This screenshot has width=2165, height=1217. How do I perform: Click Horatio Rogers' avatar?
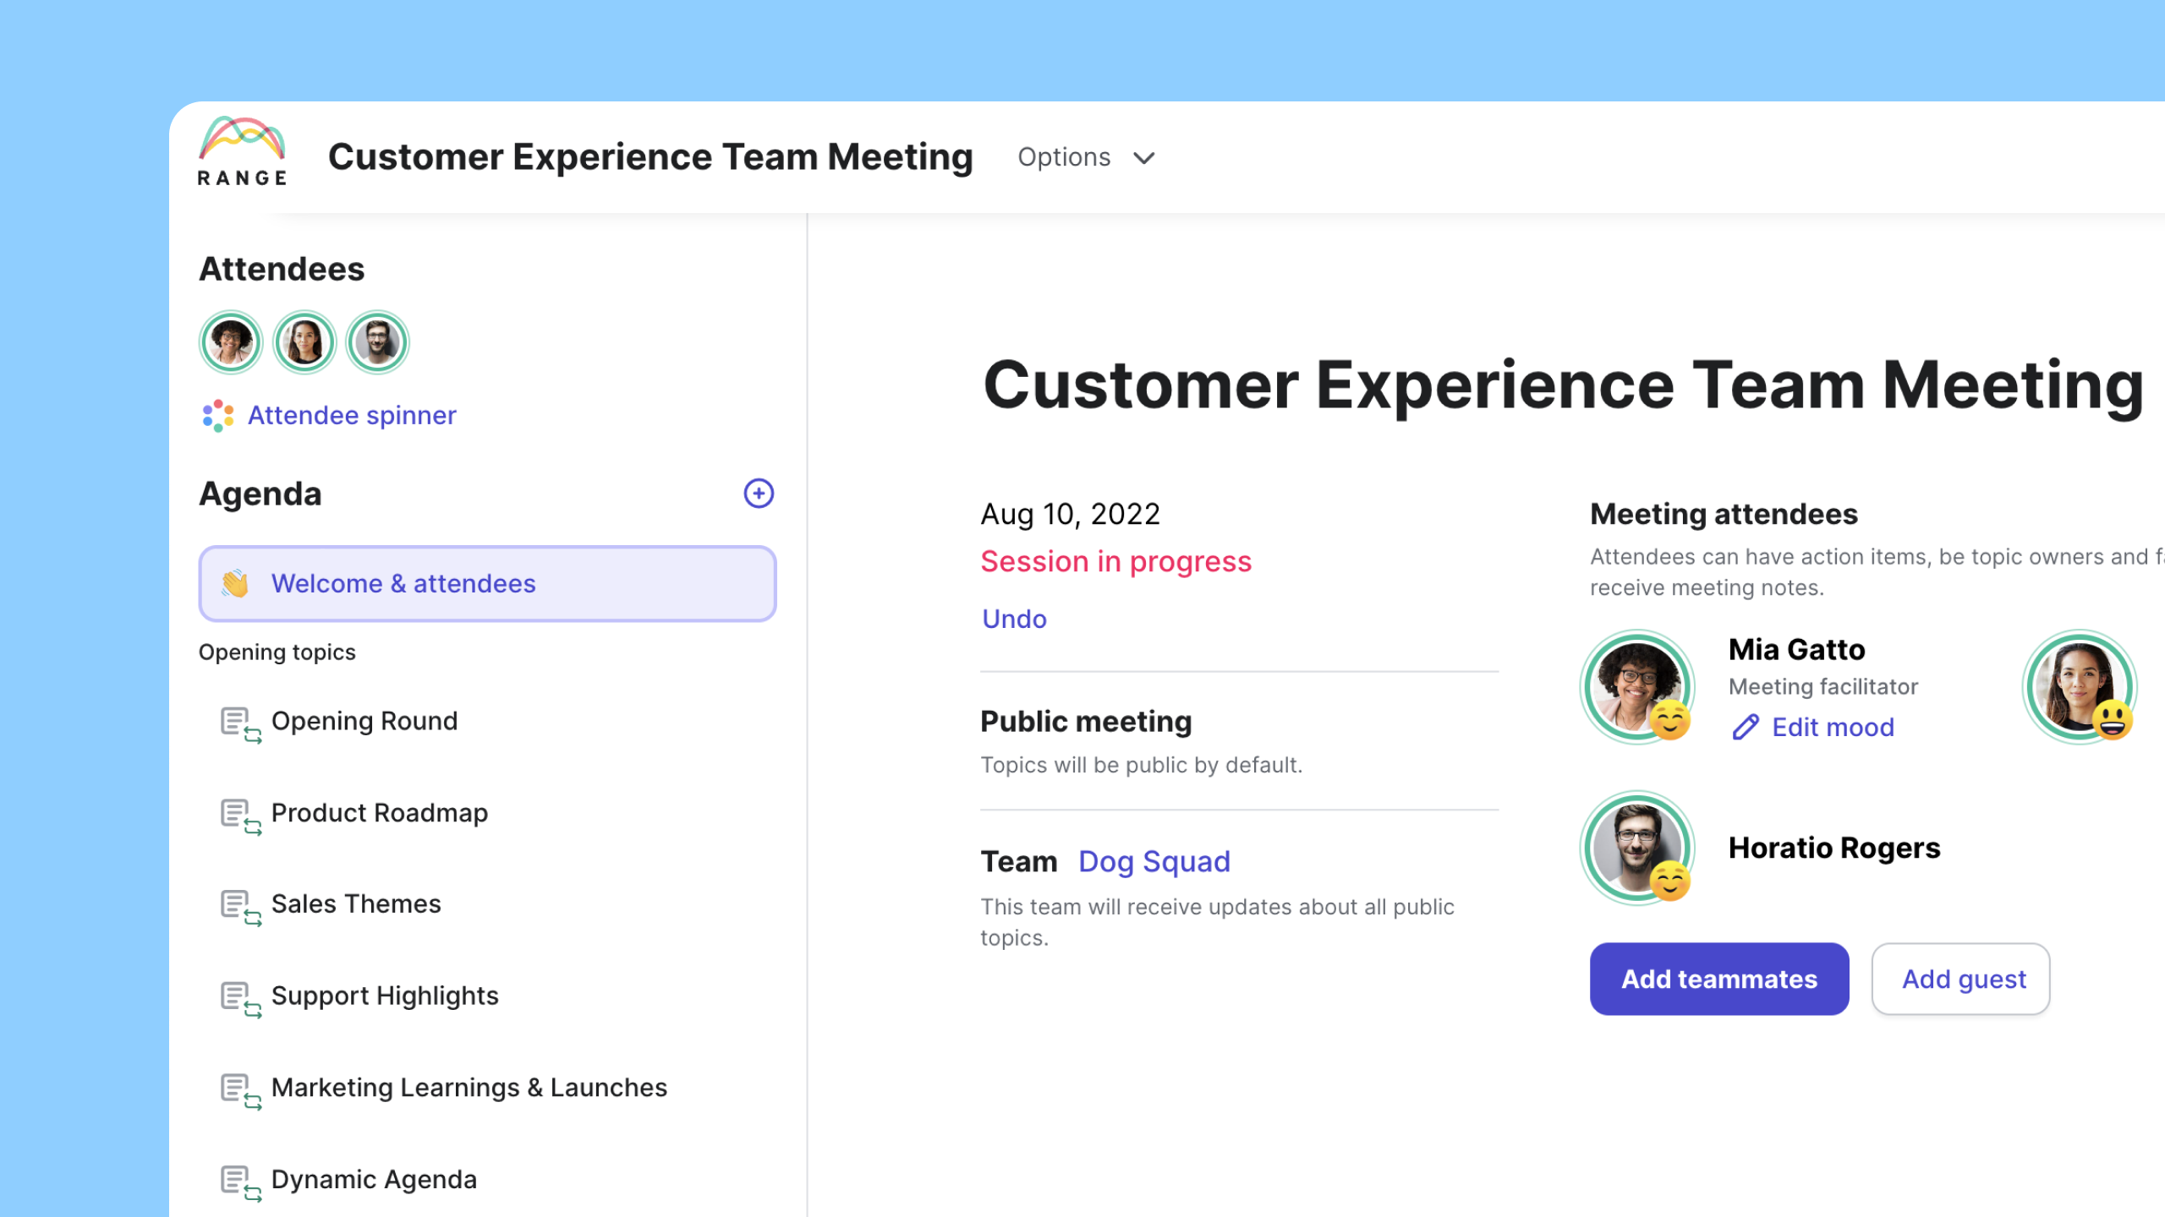pos(1637,848)
